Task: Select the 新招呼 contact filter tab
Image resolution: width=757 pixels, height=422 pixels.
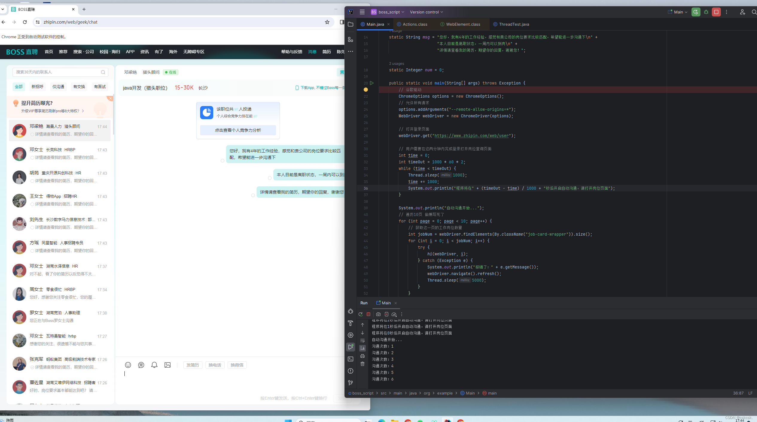Action: tap(37, 87)
